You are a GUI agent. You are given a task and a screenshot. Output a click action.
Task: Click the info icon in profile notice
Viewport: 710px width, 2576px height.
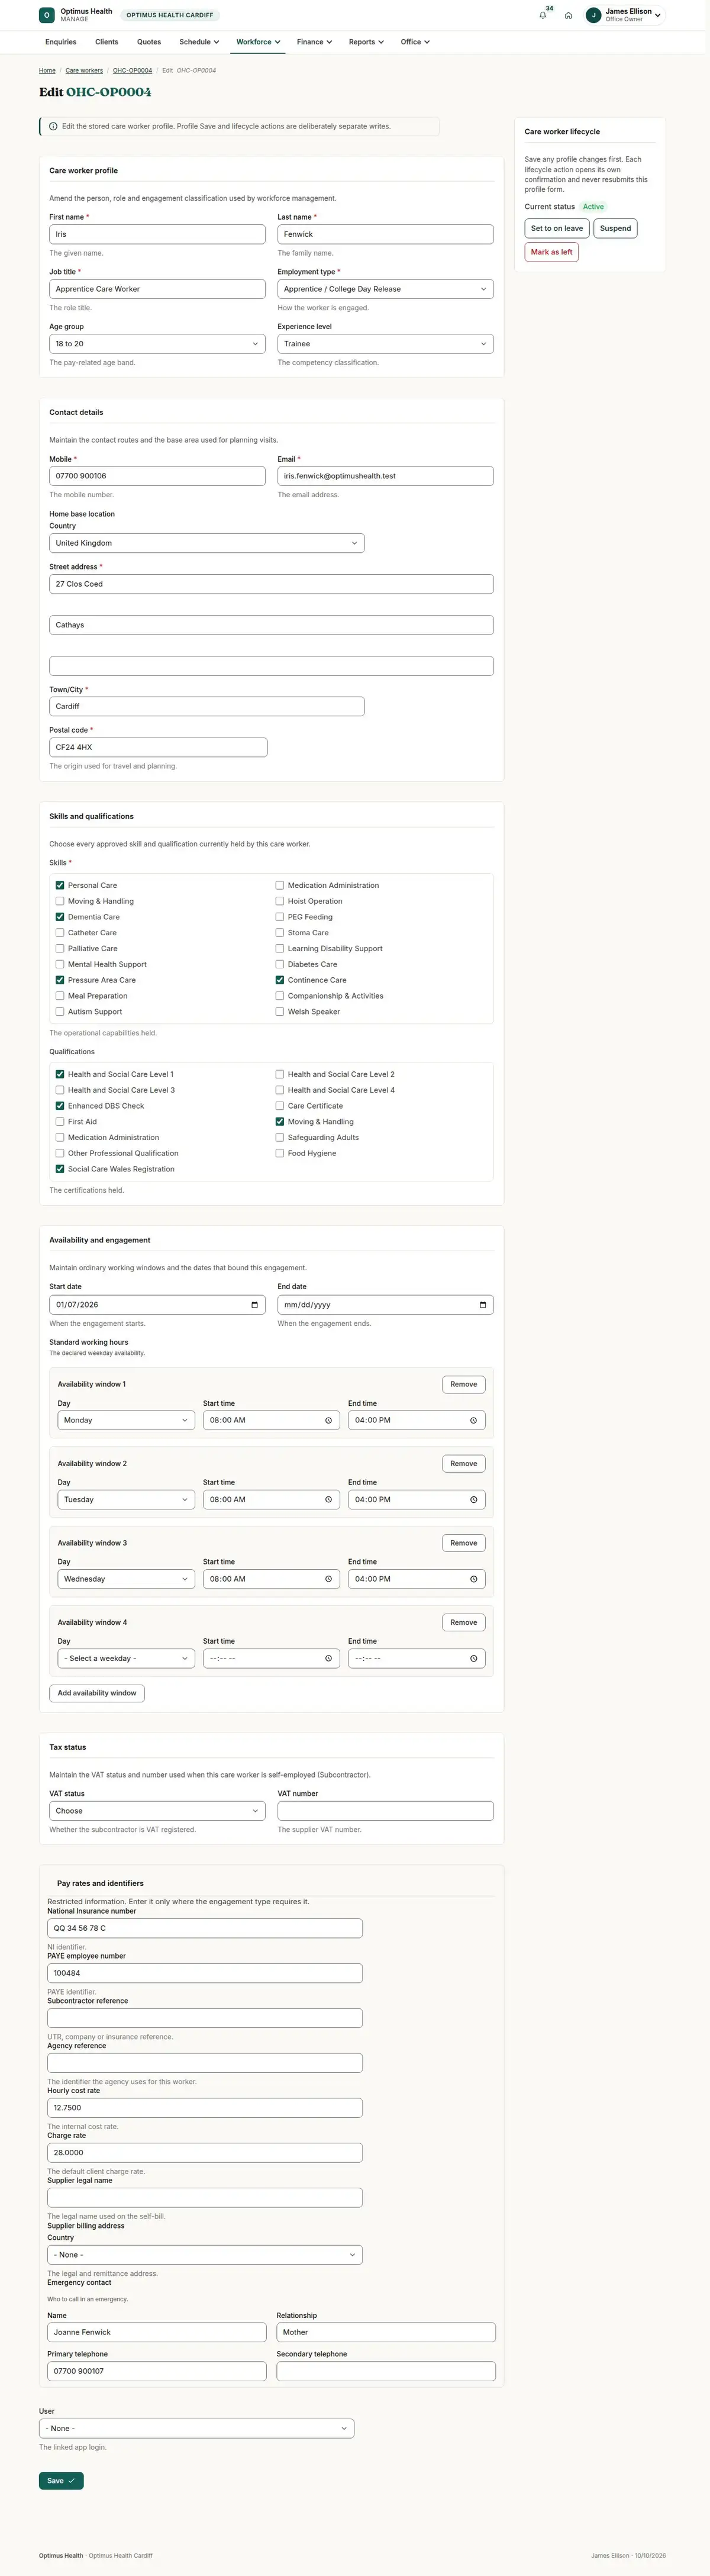coord(53,127)
